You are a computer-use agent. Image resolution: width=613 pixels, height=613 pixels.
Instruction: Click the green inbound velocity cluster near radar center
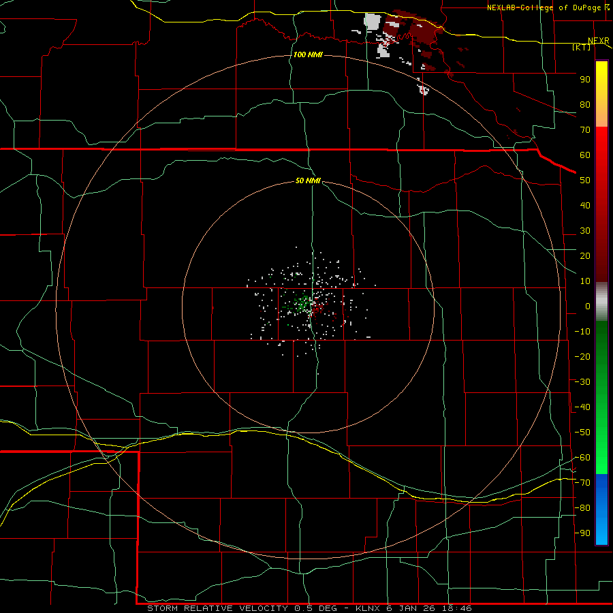(302, 304)
